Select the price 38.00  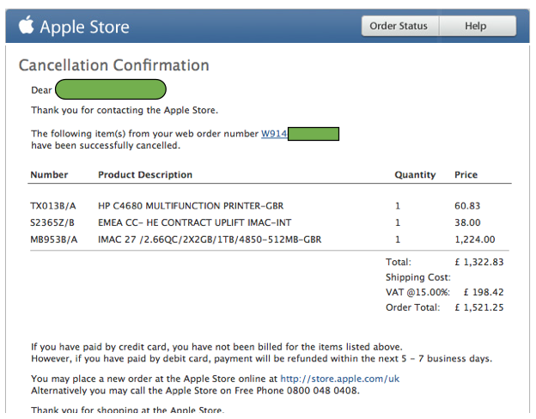coord(467,223)
